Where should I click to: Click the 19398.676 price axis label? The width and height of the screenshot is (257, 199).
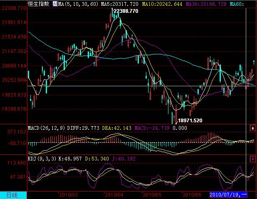click(x=14, y=109)
